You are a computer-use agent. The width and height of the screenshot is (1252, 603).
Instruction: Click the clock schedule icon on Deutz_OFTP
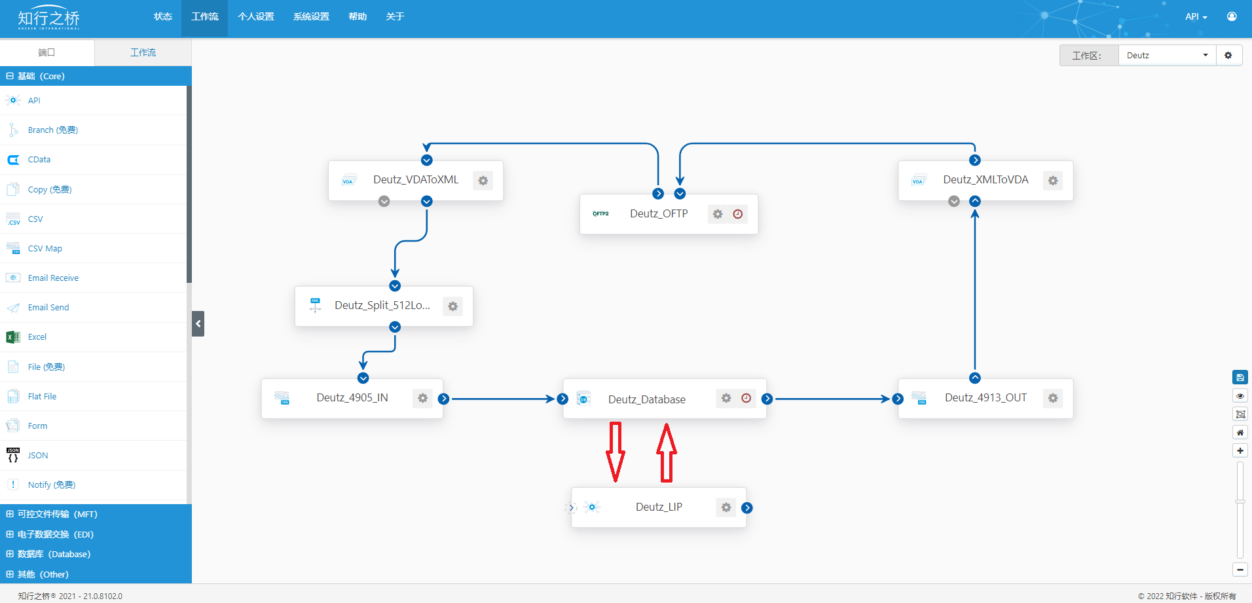738,214
